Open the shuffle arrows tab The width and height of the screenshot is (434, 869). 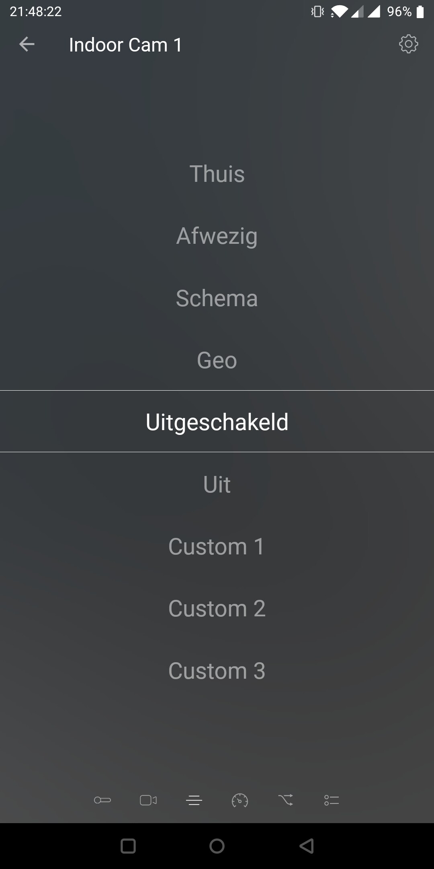tap(286, 800)
